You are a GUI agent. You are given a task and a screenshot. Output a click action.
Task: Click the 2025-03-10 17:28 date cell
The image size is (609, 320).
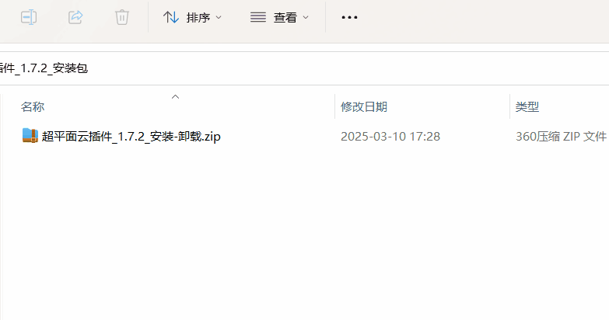coord(390,137)
